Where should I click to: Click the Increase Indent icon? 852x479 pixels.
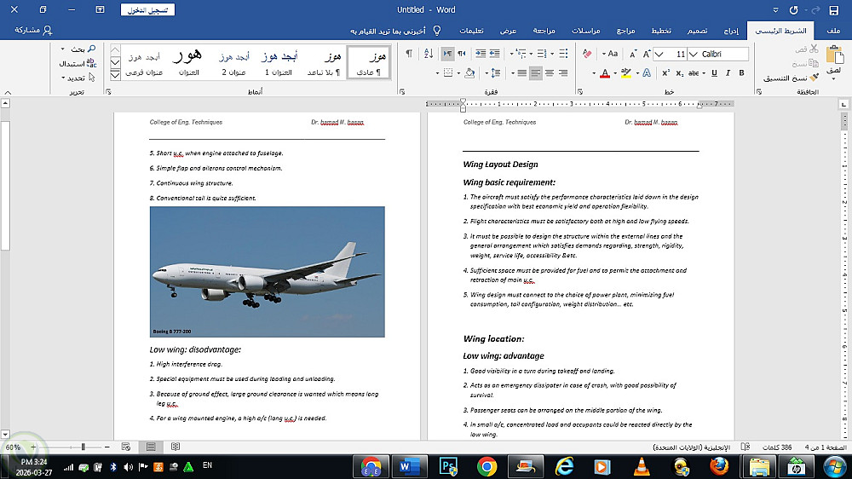coord(481,54)
